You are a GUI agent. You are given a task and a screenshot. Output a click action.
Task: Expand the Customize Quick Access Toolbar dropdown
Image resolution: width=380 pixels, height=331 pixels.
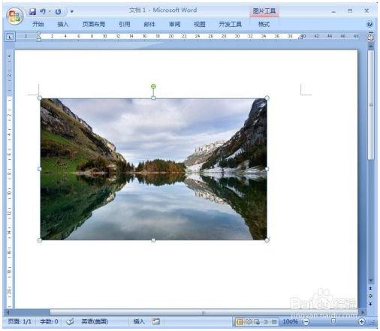72,11
